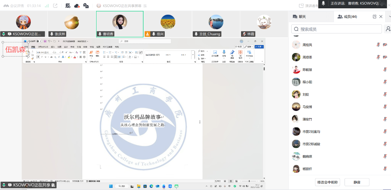The height and width of the screenshot is (190, 391).
Task: Click the muted microphone icon for 陈毓慧
Action: coord(385,70)
